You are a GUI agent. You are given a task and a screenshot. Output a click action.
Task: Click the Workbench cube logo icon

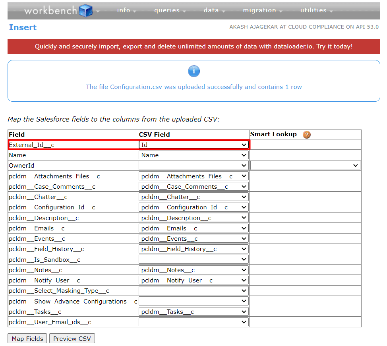[x=85, y=10]
